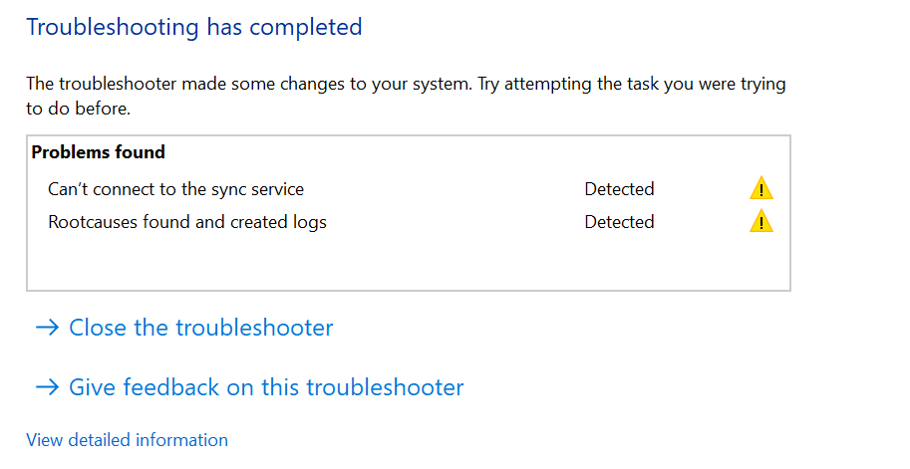The image size is (910, 469).
Task: Click the word completed in the title
Action: [306, 28]
